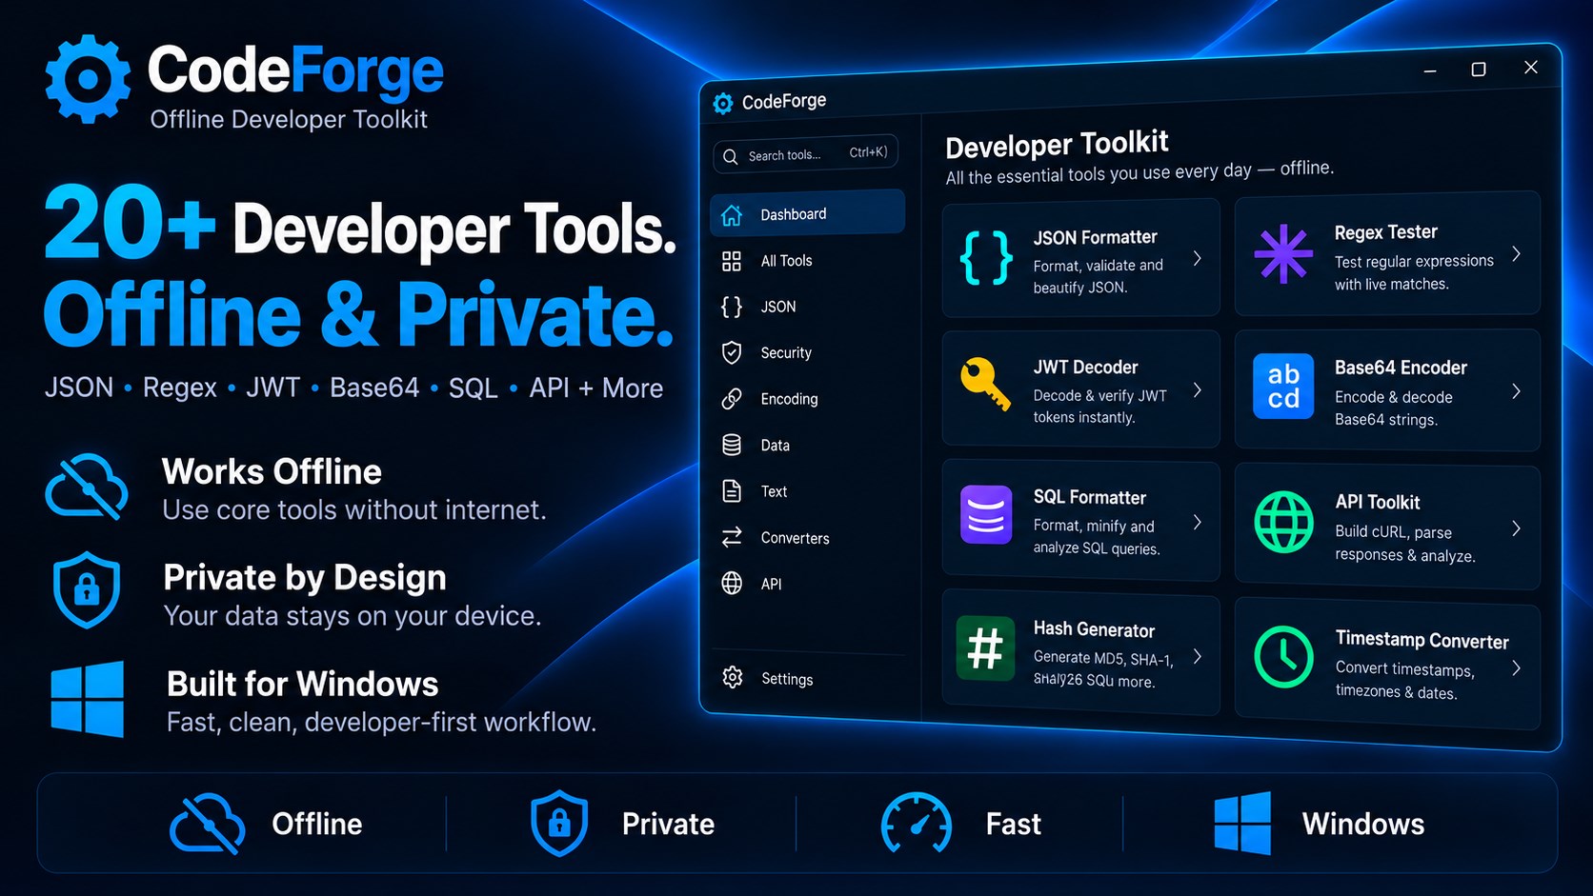This screenshot has width=1593, height=896.
Task: Expand the Hash Generator card chevron
Action: pyautogui.click(x=1198, y=656)
